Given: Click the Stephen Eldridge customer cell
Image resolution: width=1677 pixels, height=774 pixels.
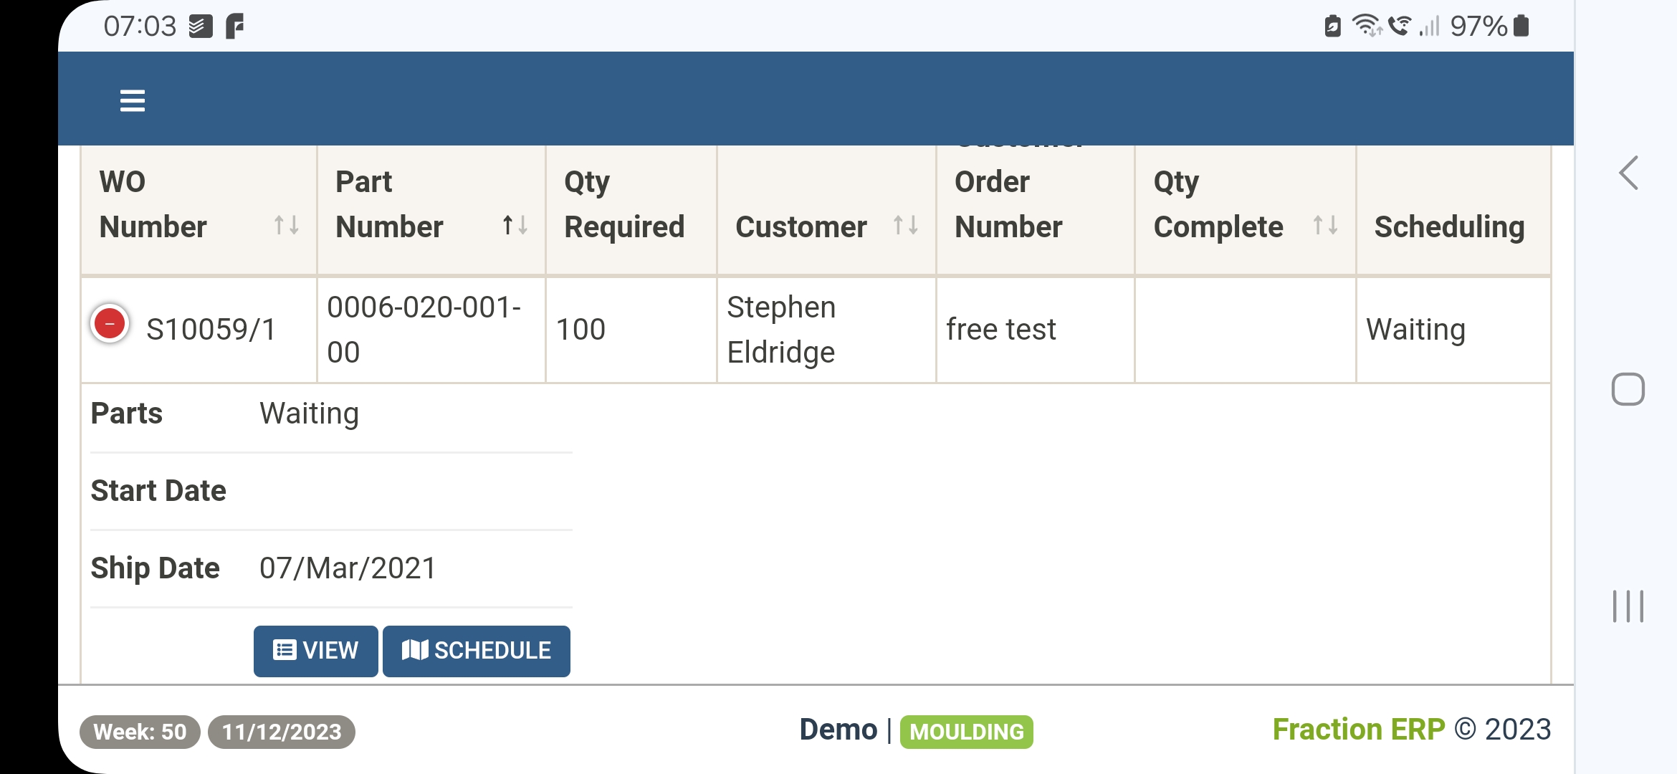Looking at the screenshot, I should coord(781,330).
